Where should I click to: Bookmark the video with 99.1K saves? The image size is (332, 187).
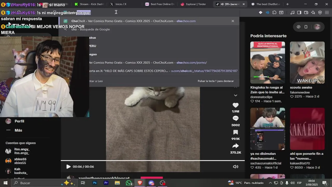click(x=236, y=132)
